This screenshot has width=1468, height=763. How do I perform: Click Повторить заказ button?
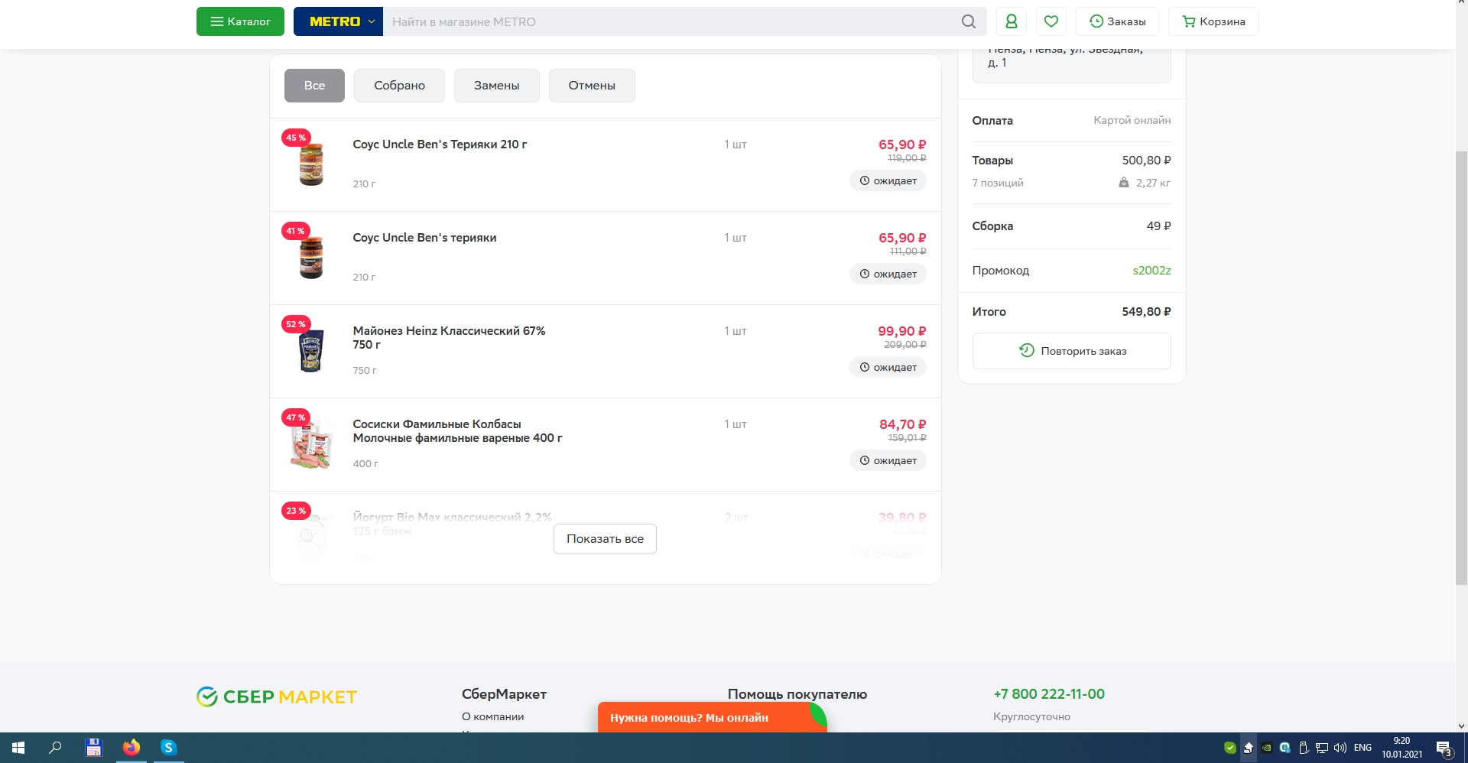coord(1071,351)
